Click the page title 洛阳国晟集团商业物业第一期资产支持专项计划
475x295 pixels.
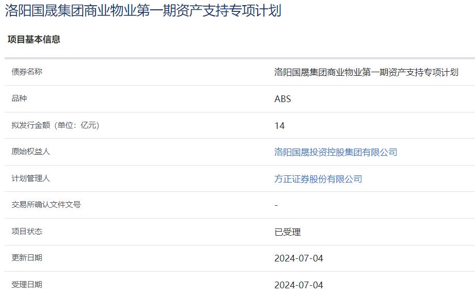(x=143, y=11)
